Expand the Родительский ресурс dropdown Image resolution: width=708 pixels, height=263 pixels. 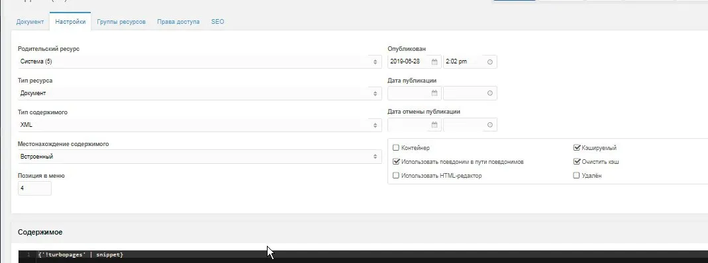click(x=199, y=61)
